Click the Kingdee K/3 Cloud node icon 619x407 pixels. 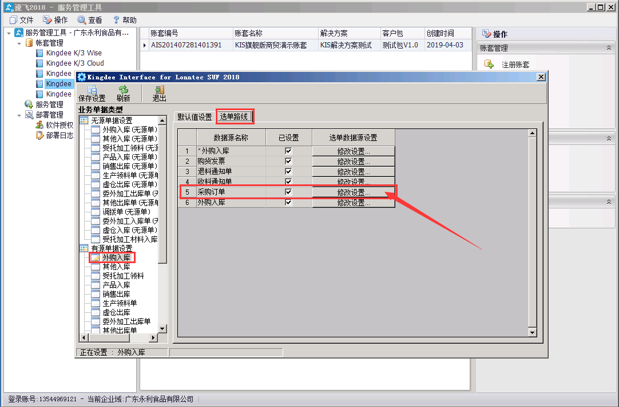point(39,63)
